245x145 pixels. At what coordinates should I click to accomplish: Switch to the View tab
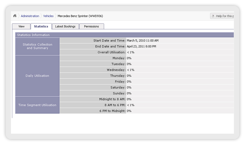(21, 26)
